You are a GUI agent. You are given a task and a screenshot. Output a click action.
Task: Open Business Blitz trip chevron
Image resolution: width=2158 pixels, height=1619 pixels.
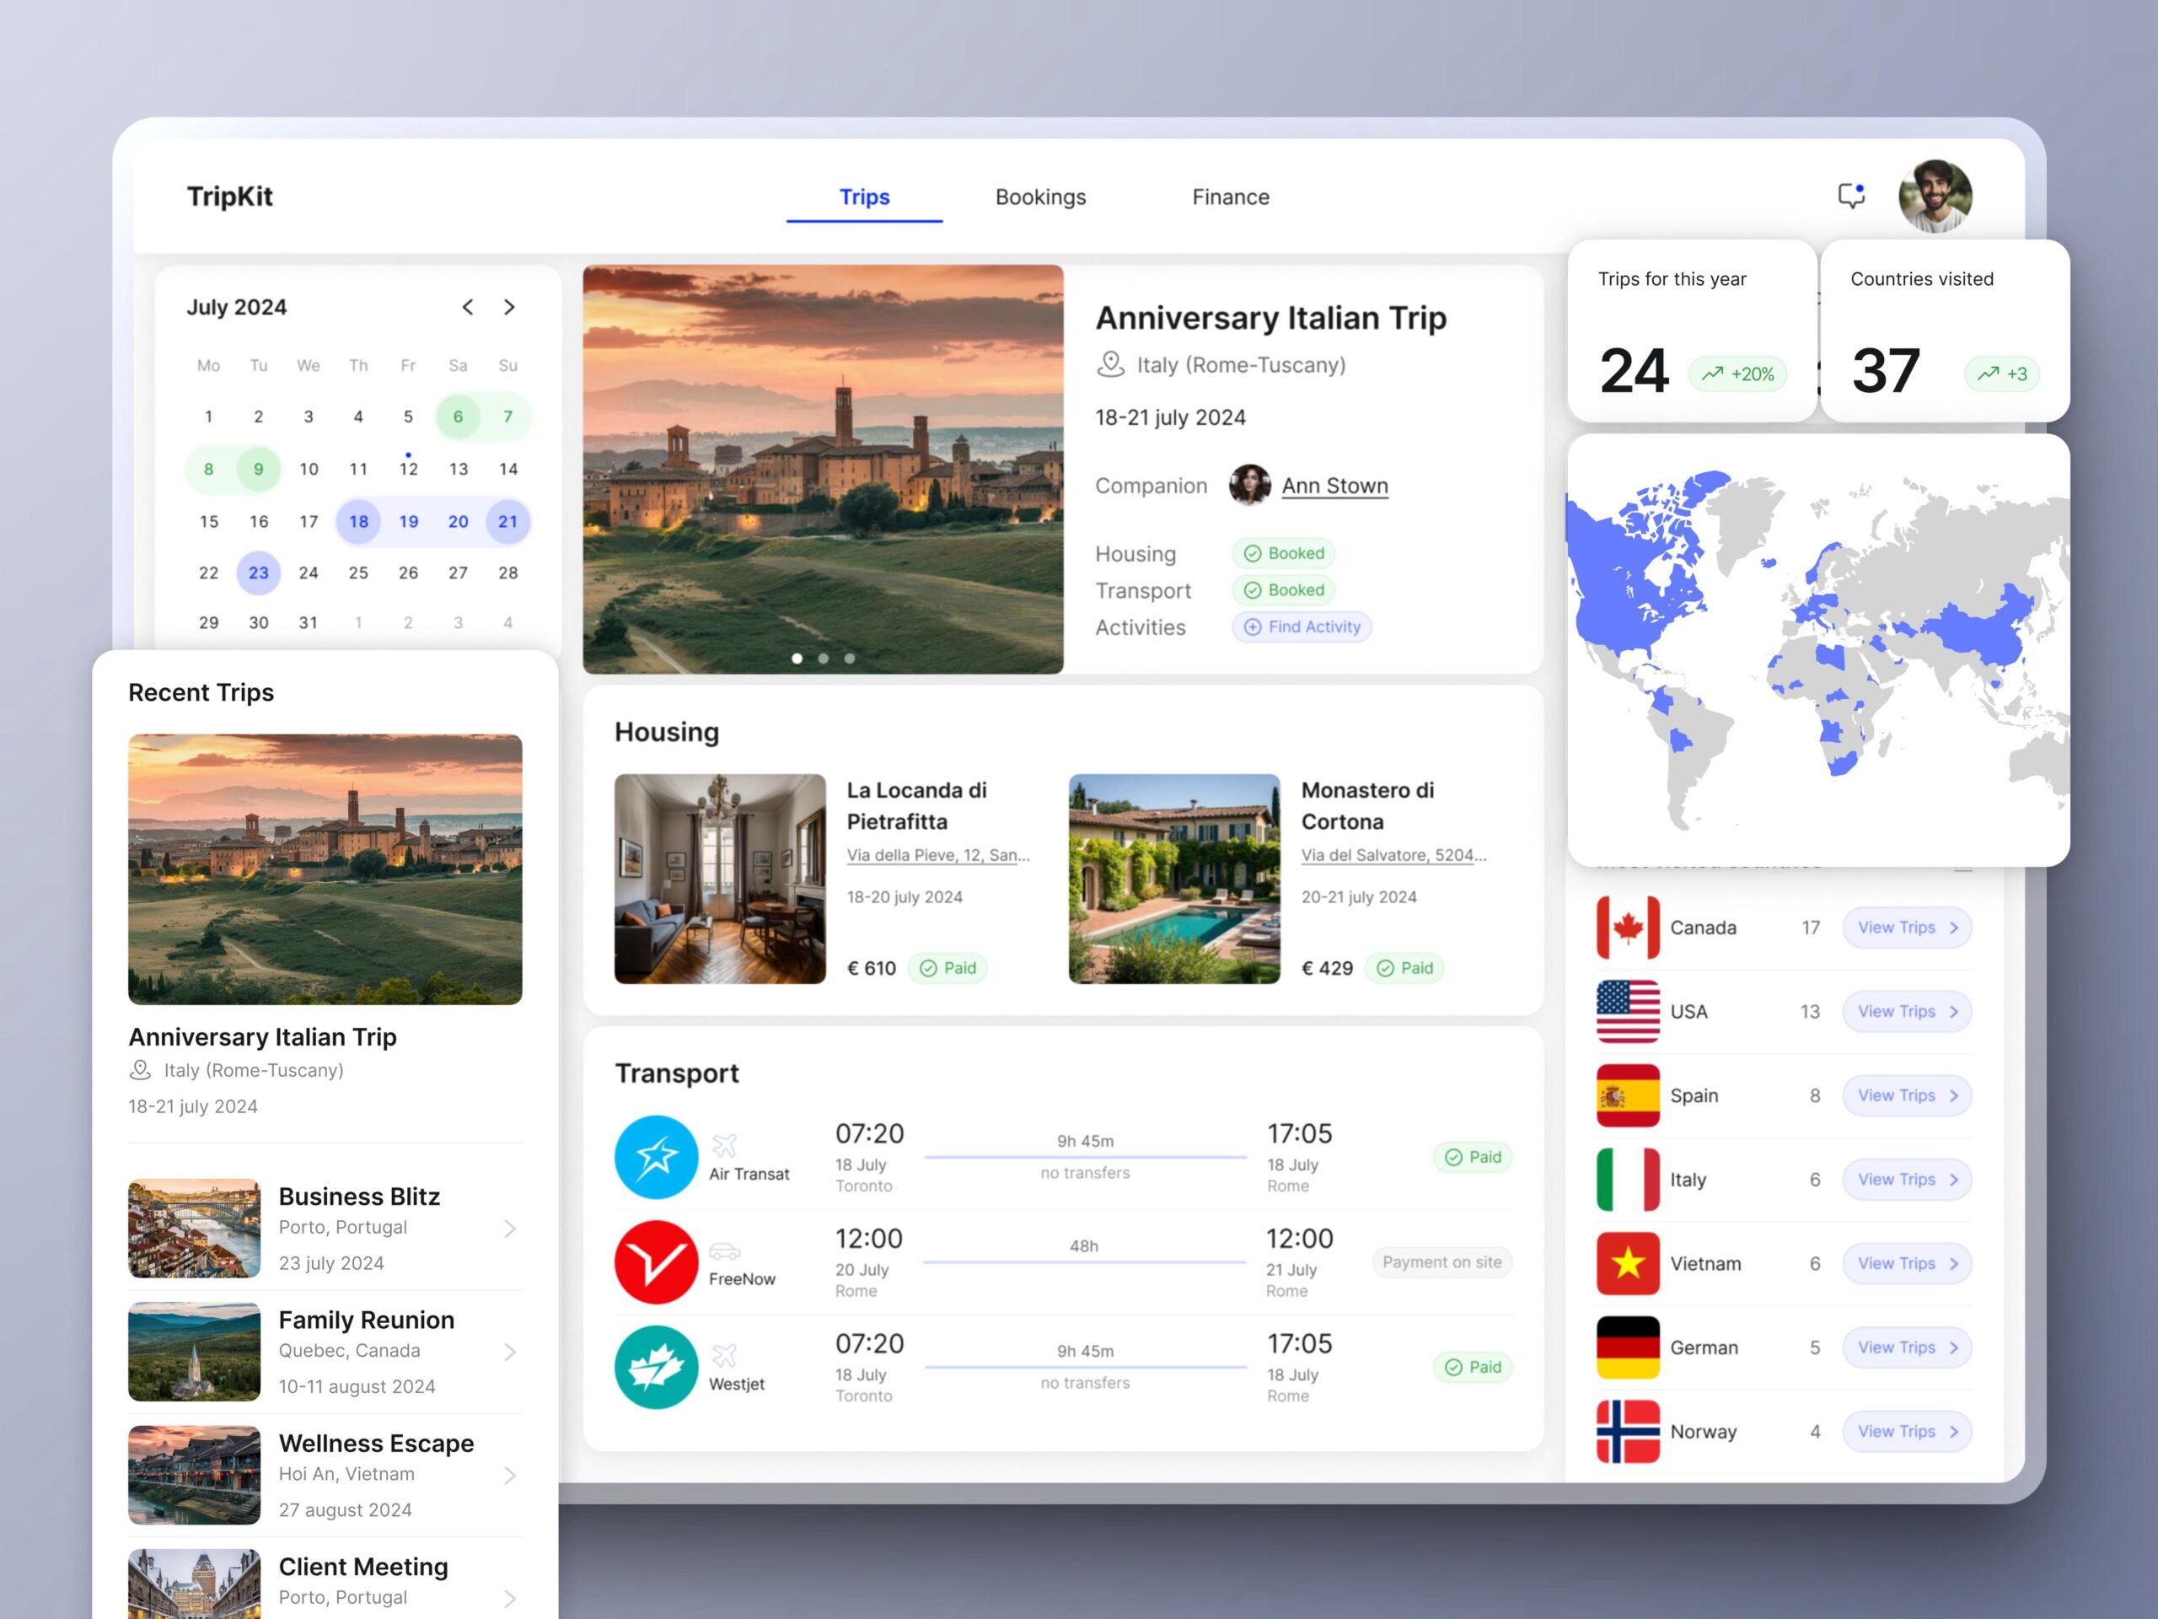pyautogui.click(x=510, y=1229)
